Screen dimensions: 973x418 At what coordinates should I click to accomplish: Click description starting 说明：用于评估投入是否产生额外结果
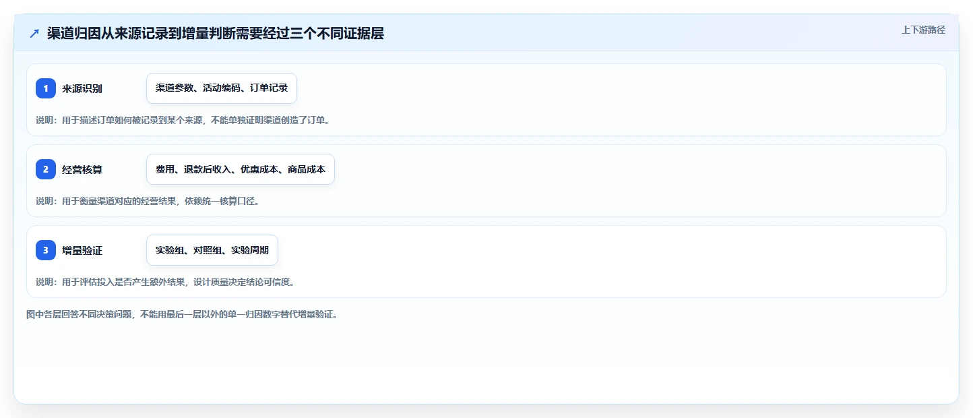pyautogui.click(x=165, y=282)
